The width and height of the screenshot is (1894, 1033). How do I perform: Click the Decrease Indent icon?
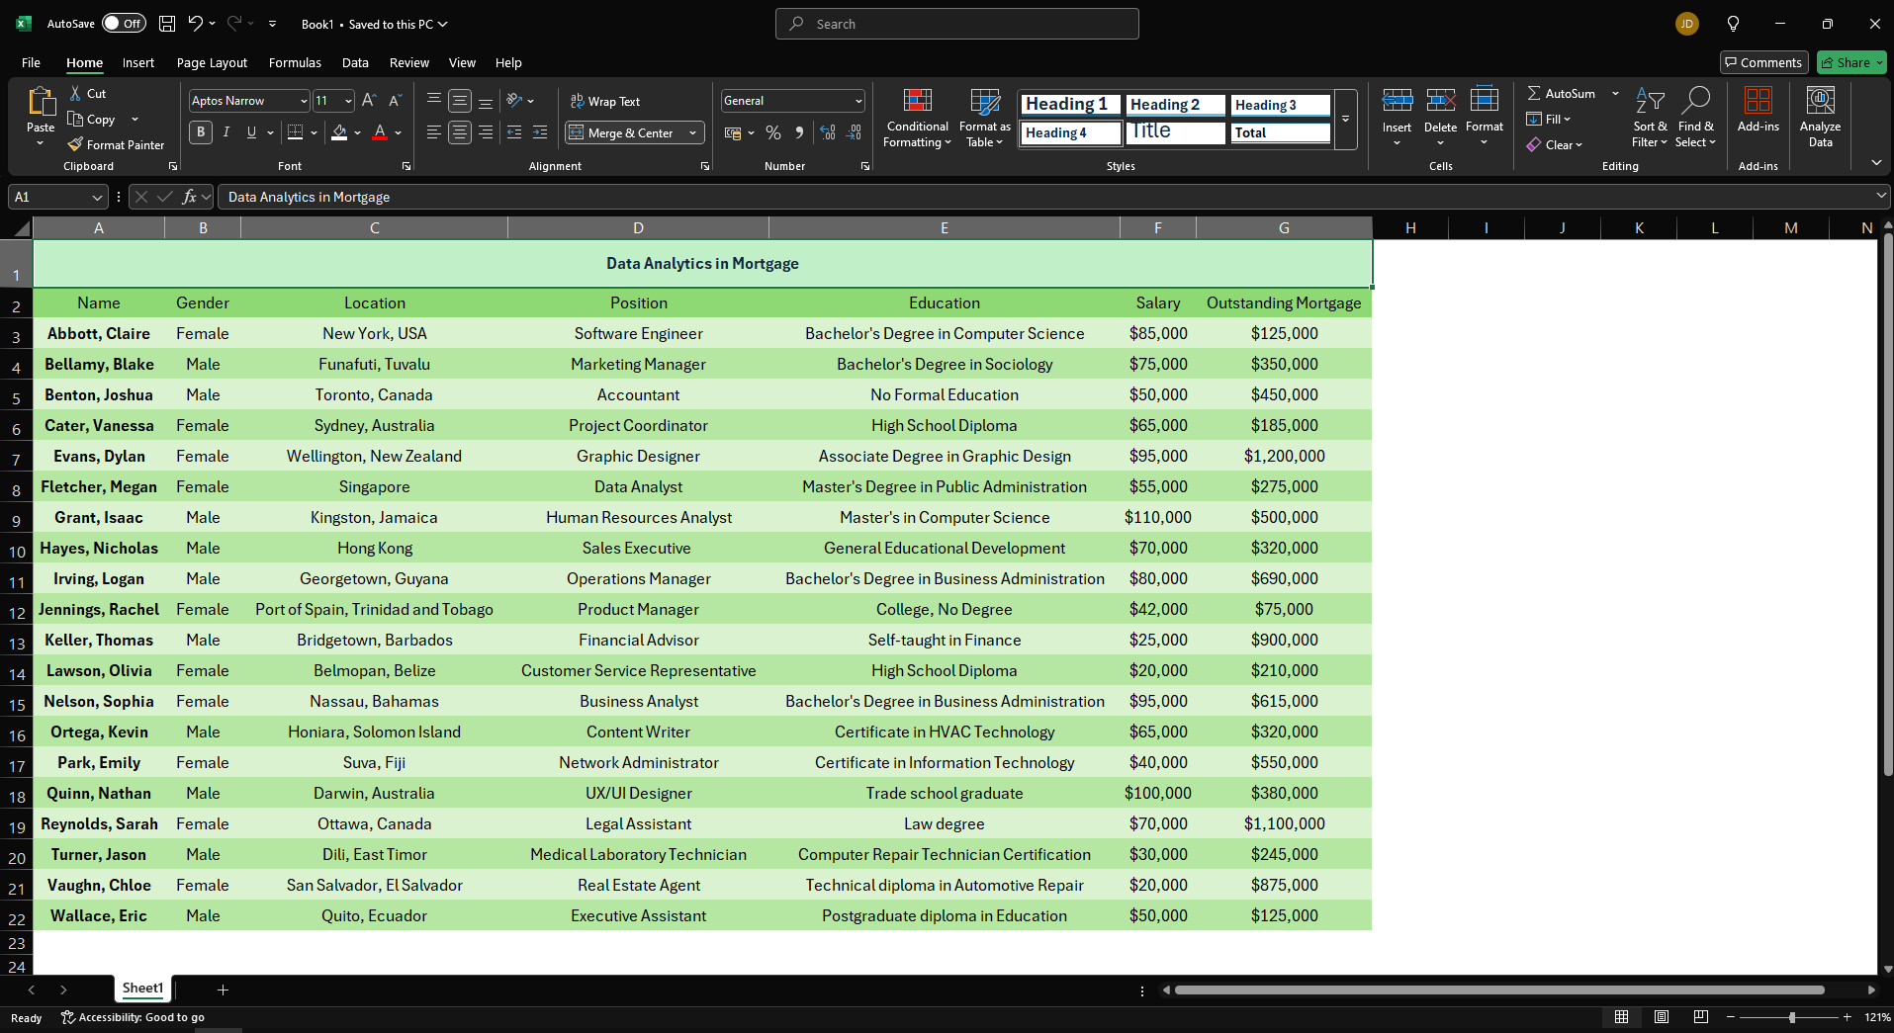point(514,132)
